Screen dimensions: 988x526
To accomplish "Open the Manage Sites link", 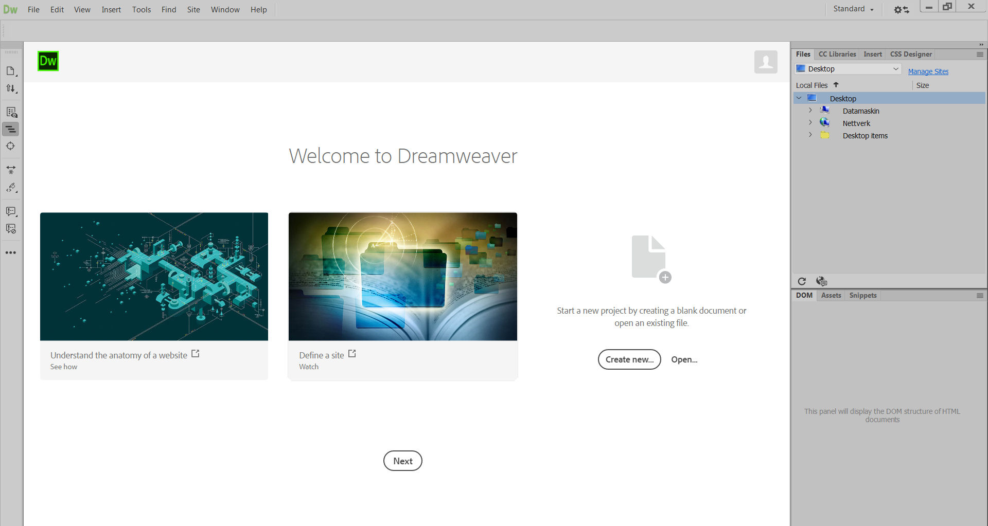I will (x=928, y=71).
